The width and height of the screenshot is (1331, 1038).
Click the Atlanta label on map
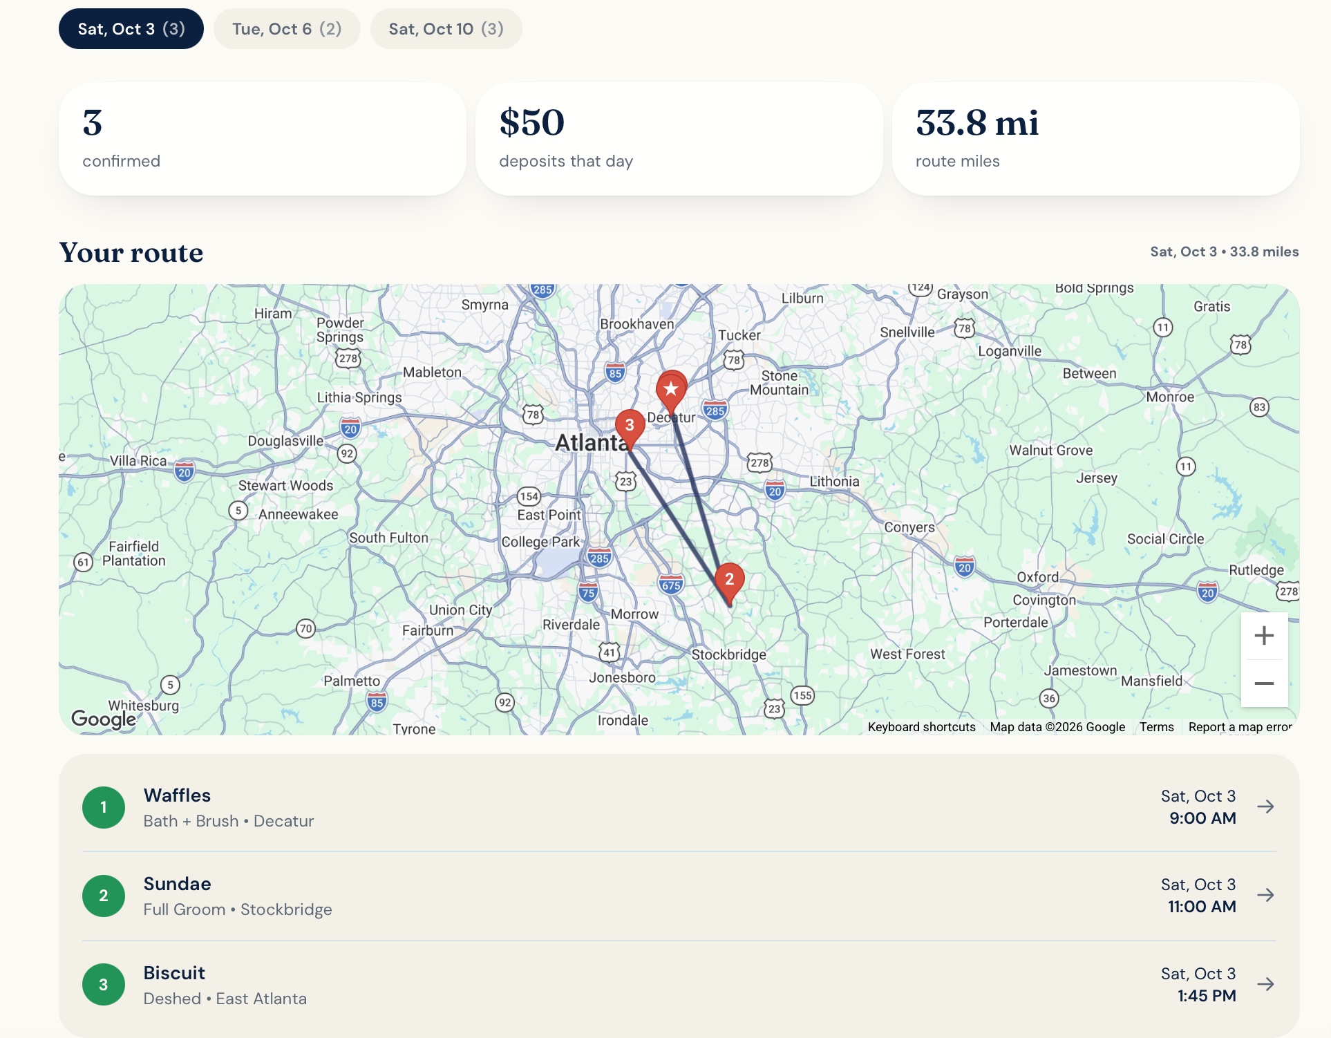[x=592, y=443]
